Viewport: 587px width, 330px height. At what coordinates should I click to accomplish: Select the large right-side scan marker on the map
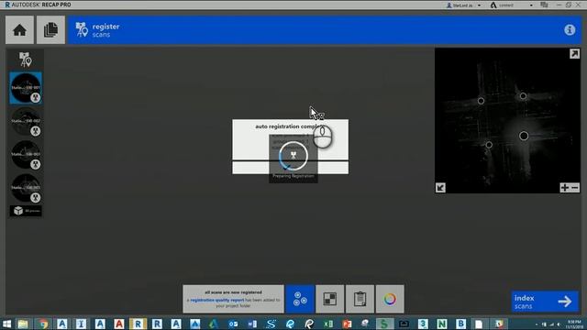coord(524,136)
